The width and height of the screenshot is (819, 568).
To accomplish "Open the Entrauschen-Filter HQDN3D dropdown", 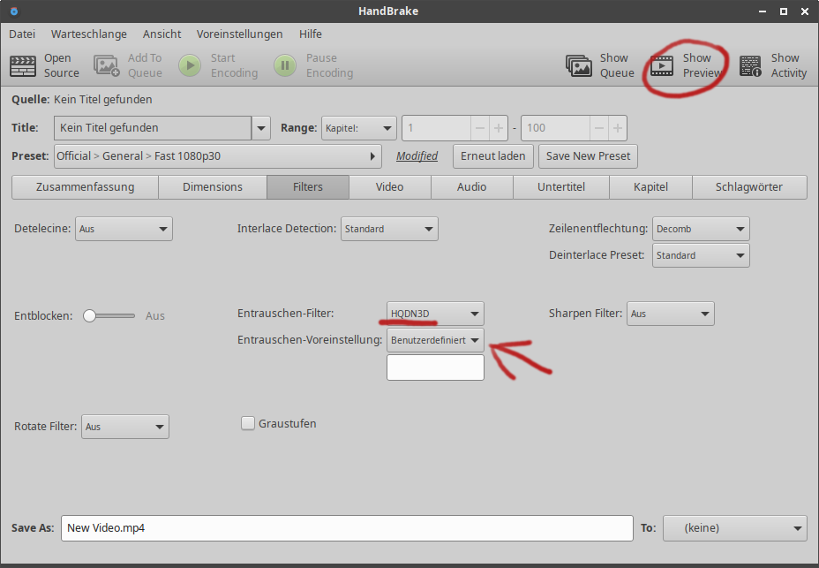I will click(435, 314).
